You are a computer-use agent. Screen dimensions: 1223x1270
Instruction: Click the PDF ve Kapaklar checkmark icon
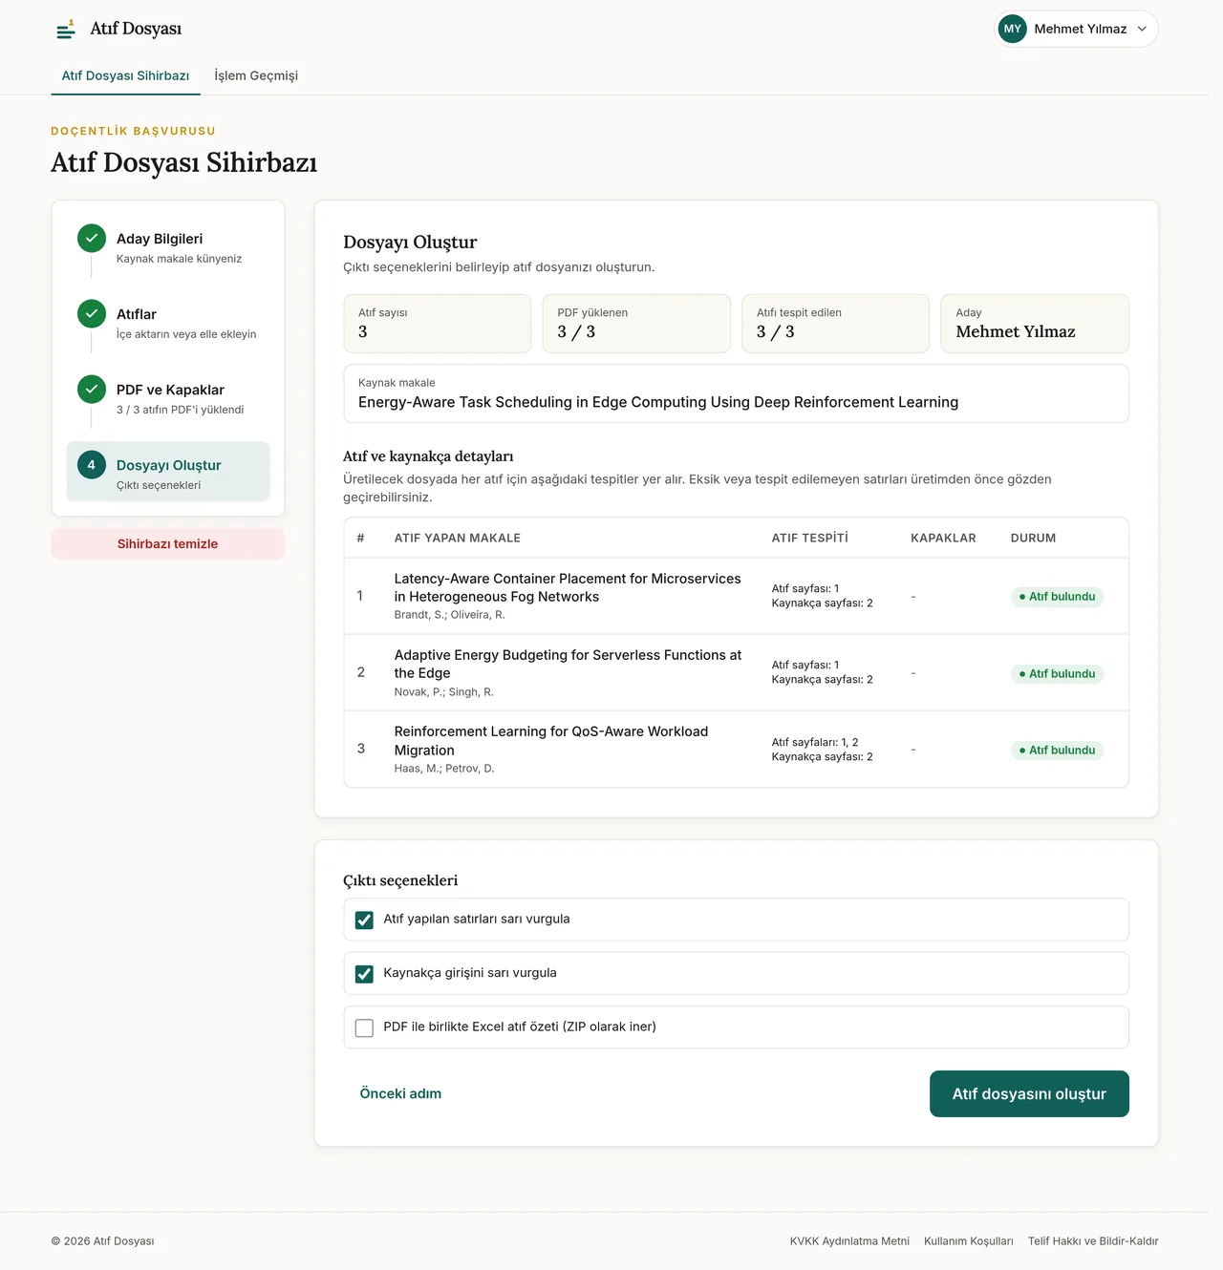(x=92, y=389)
